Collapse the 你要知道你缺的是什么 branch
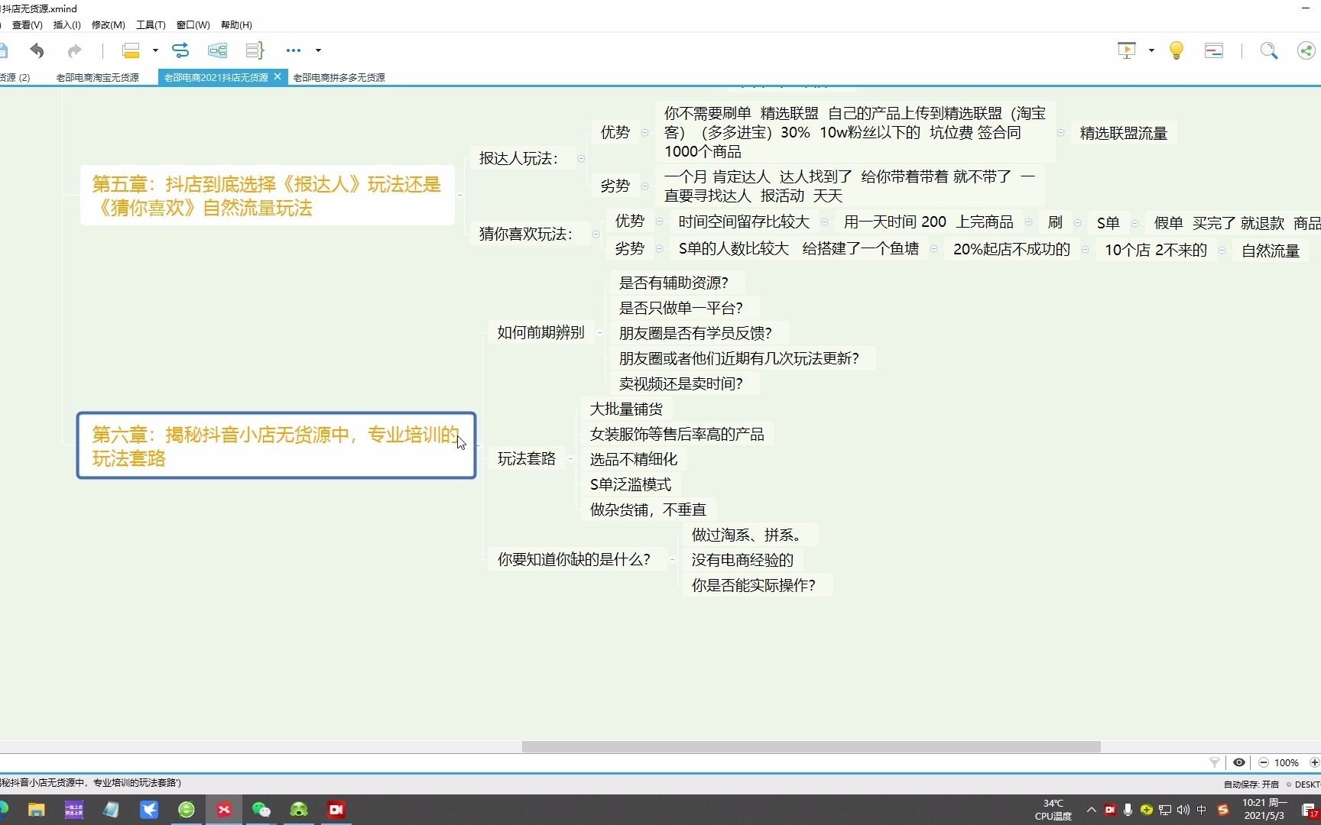Viewport: 1321px width, 825px height. tap(672, 560)
